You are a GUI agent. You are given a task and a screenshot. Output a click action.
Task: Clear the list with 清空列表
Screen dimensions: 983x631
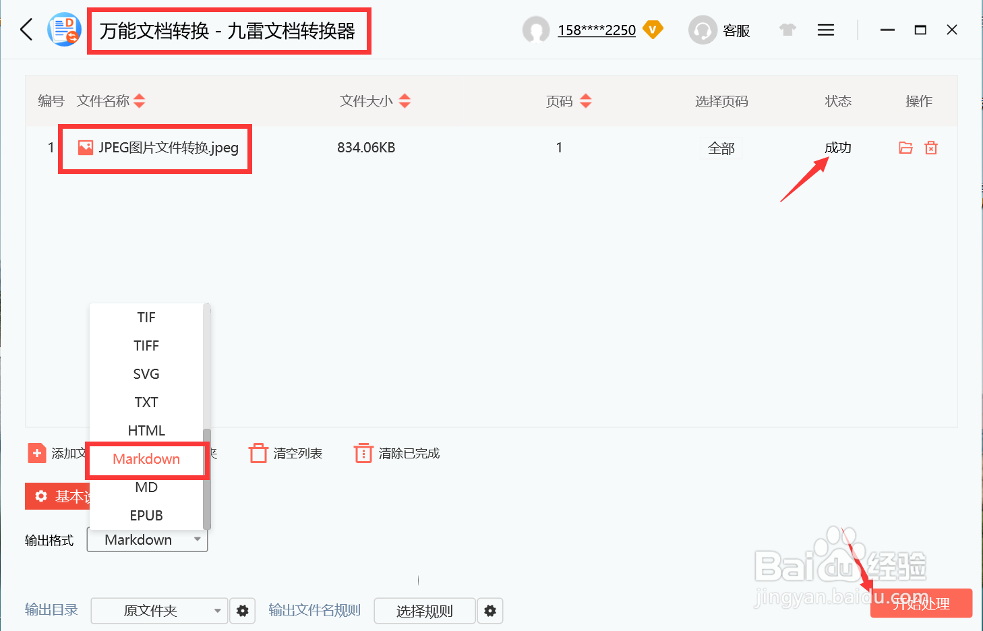(286, 454)
